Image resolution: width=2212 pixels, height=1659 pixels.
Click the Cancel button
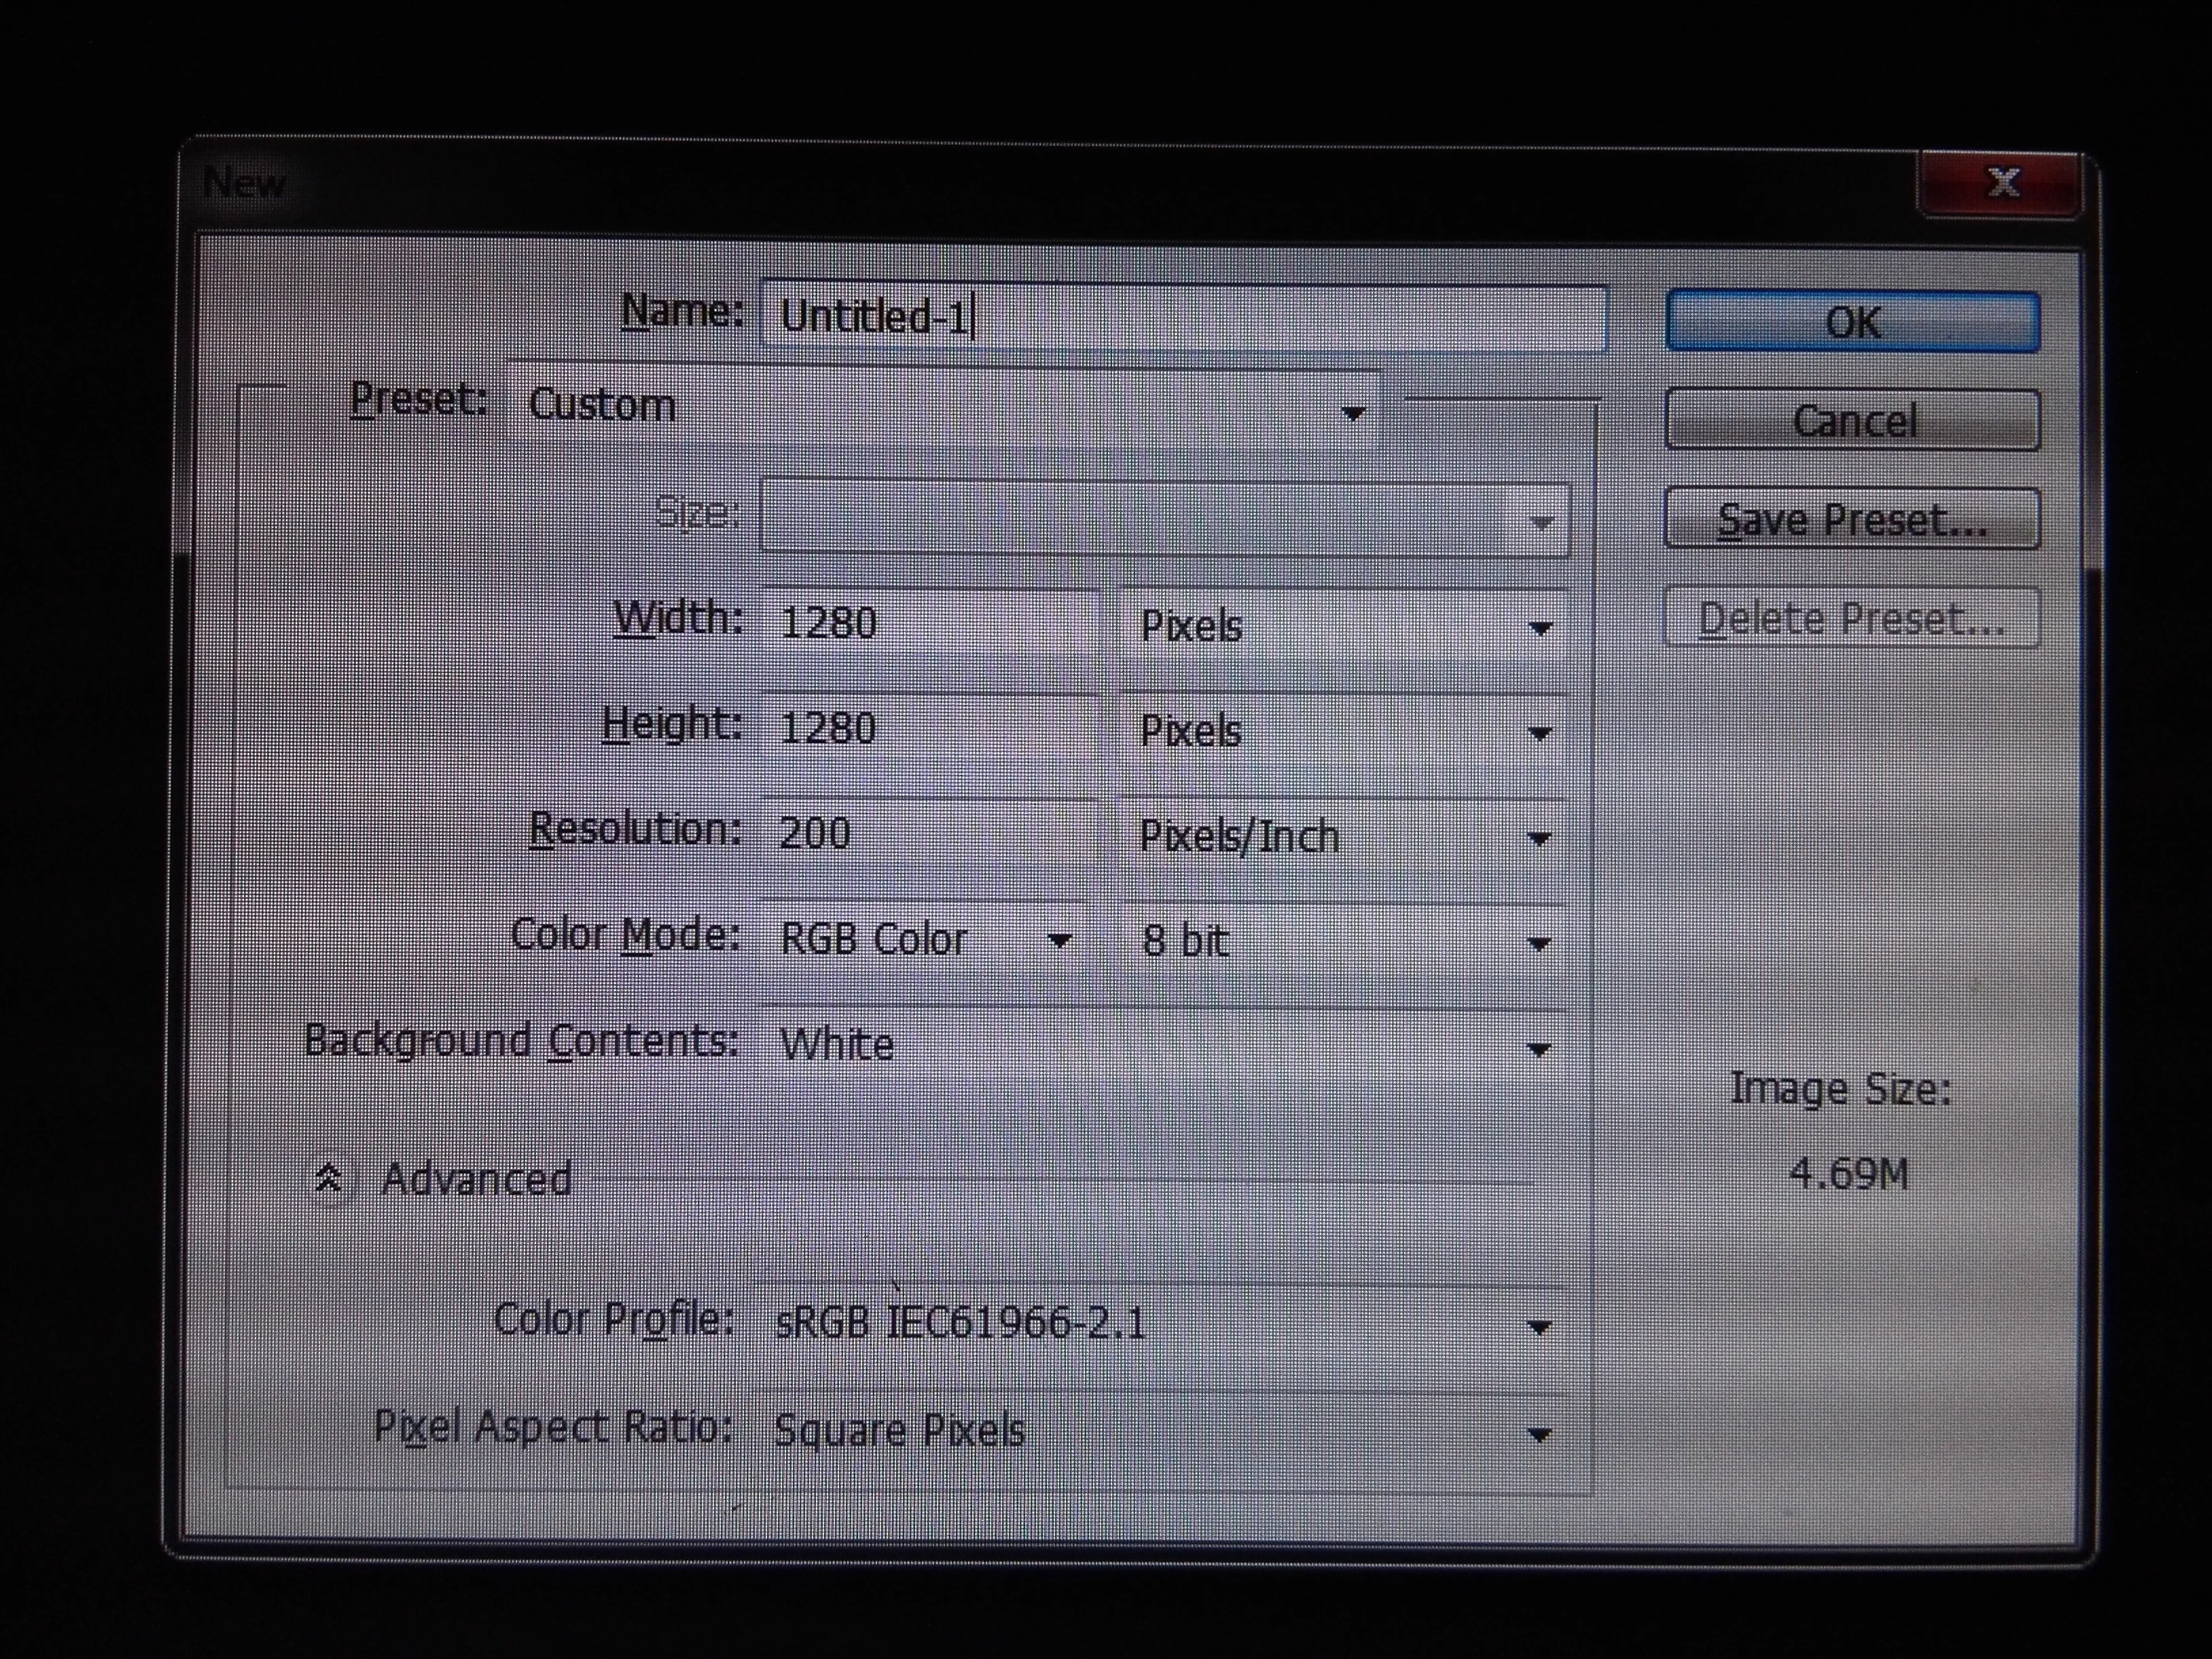(1852, 420)
